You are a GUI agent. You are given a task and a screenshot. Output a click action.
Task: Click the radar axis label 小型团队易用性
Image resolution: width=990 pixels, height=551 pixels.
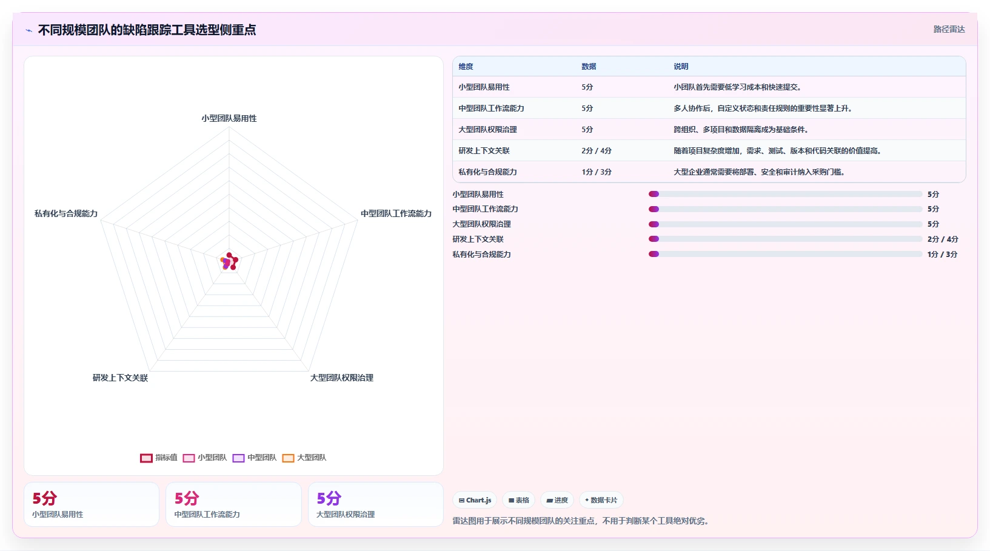pos(229,118)
